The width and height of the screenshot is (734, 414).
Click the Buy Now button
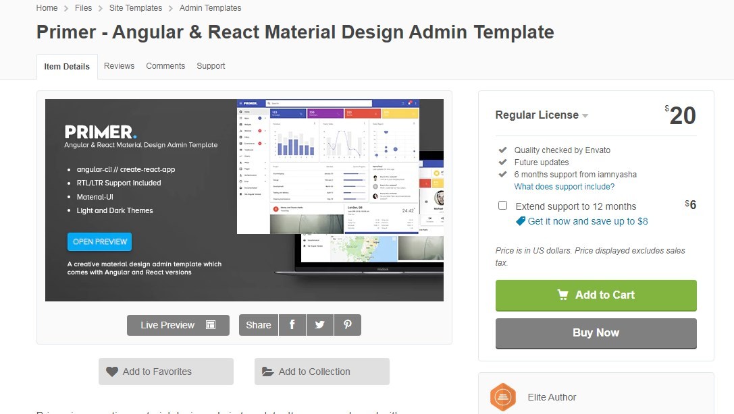[x=596, y=333]
